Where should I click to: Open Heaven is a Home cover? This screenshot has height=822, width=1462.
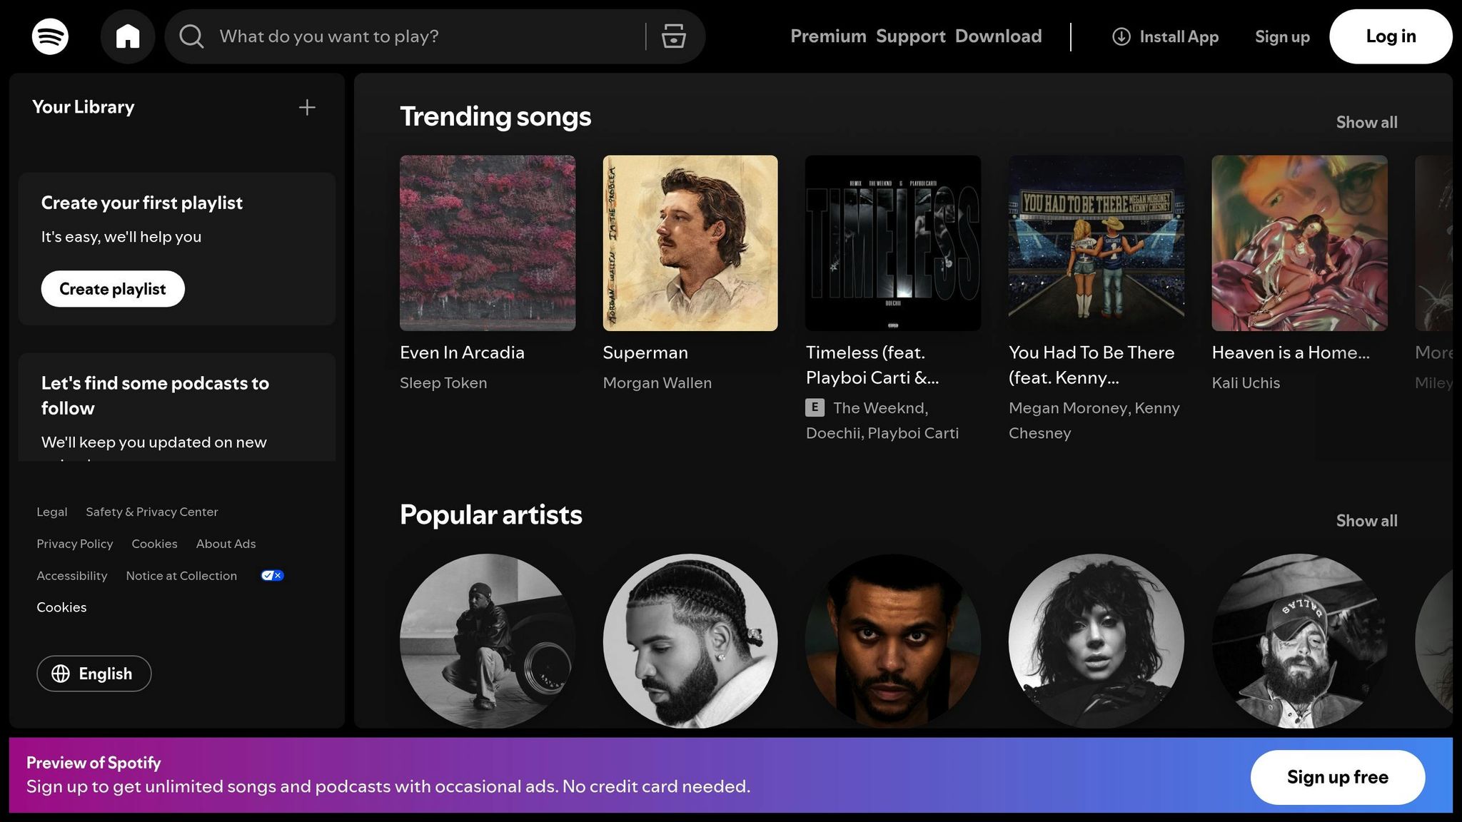coord(1299,243)
